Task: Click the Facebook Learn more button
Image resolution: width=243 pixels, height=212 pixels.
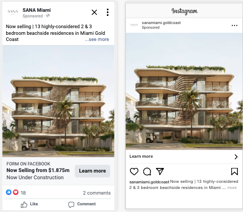Action: coord(92,171)
